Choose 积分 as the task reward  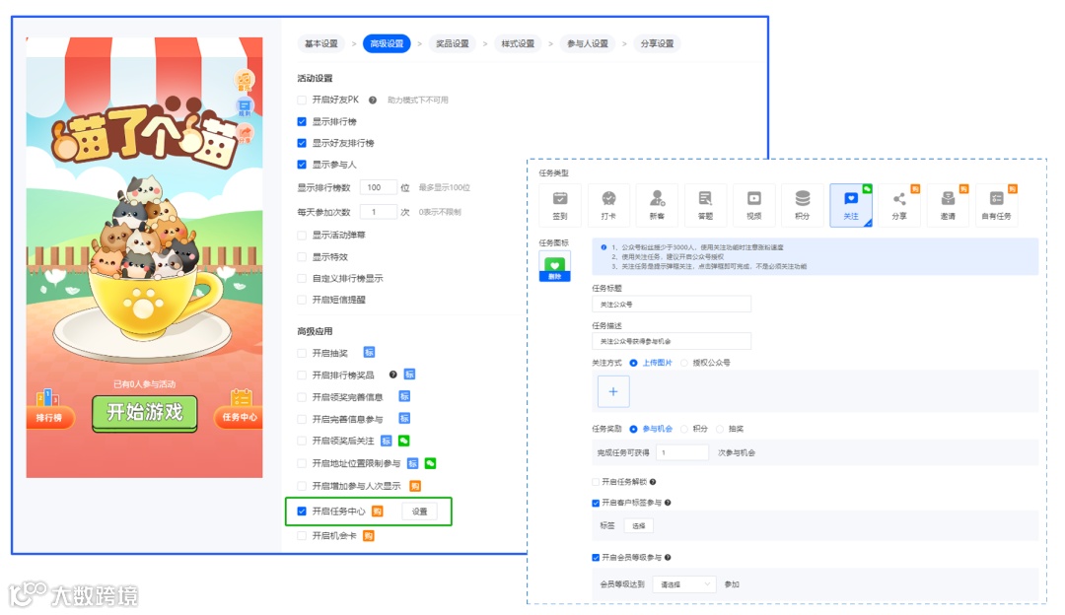[684, 429]
